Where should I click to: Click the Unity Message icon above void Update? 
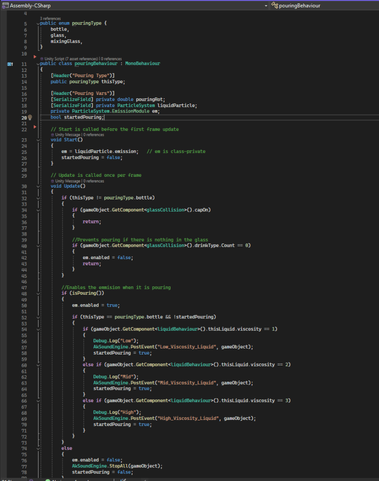(53, 181)
